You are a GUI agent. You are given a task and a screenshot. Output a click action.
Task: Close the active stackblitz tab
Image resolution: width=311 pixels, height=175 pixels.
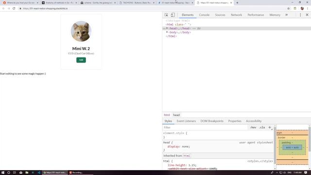point(231,3)
